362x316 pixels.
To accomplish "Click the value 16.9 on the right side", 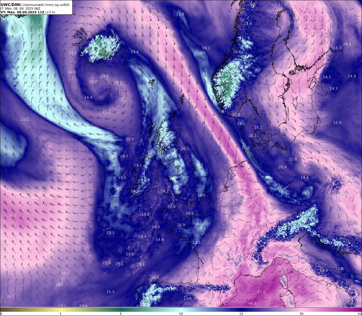I will tap(337, 122).
